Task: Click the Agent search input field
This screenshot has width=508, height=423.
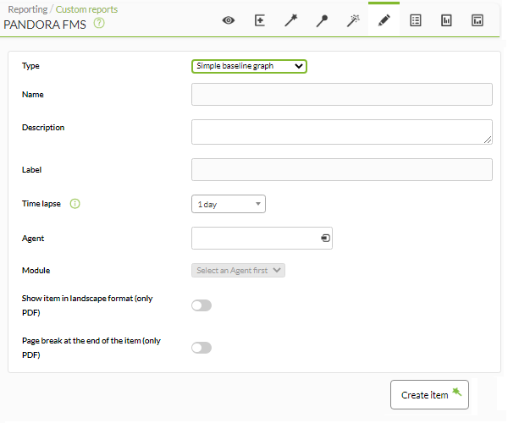Action: click(x=262, y=239)
